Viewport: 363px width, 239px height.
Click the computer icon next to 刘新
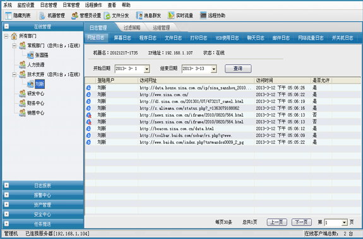coord(30,84)
